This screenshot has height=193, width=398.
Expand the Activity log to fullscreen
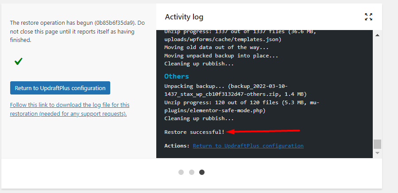pos(368,17)
